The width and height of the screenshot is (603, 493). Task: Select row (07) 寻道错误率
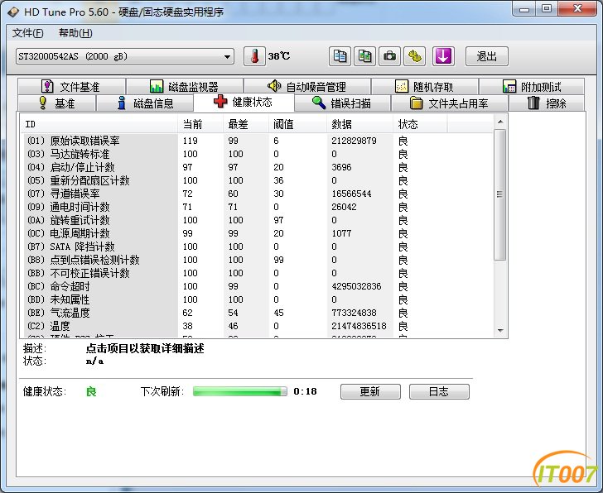[258, 194]
